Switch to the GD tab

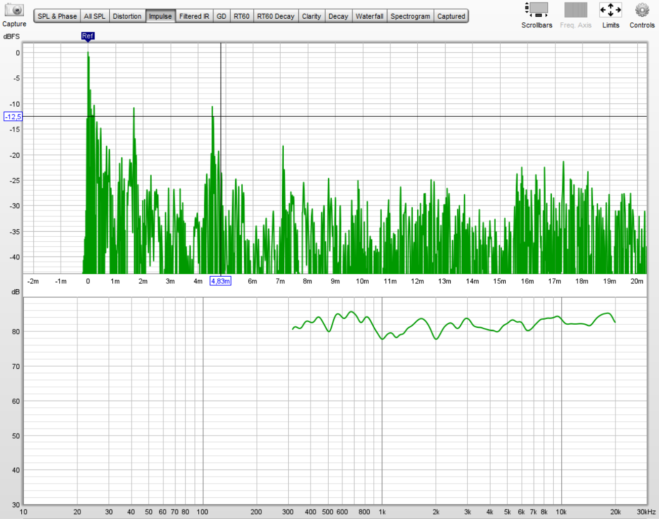point(222,16)
